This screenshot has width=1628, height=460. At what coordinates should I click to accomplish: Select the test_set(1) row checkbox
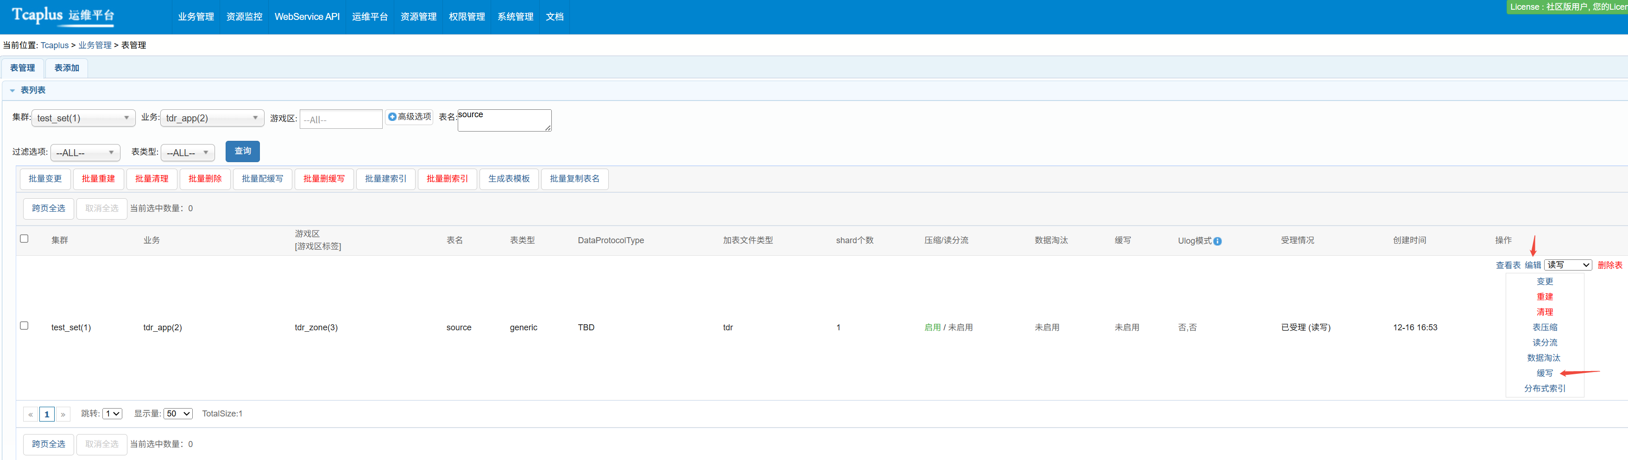point(24,326)
